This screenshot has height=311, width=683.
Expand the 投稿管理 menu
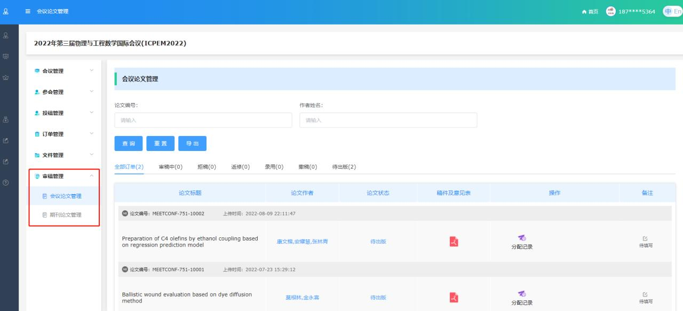pyautogui.click(x=64, y=113)
